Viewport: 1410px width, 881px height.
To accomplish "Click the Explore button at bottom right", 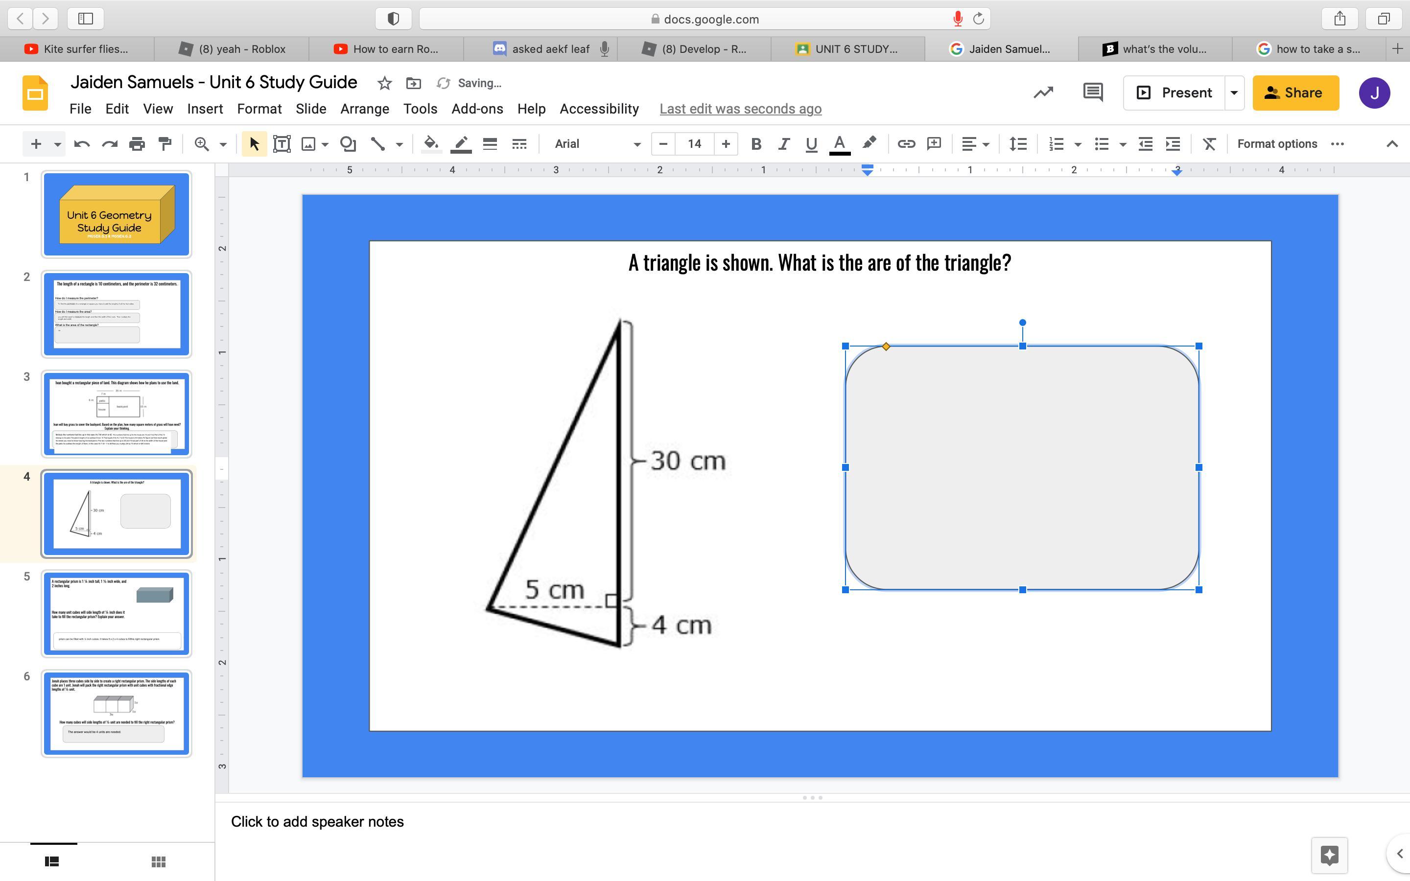I will pos(1329,855).
